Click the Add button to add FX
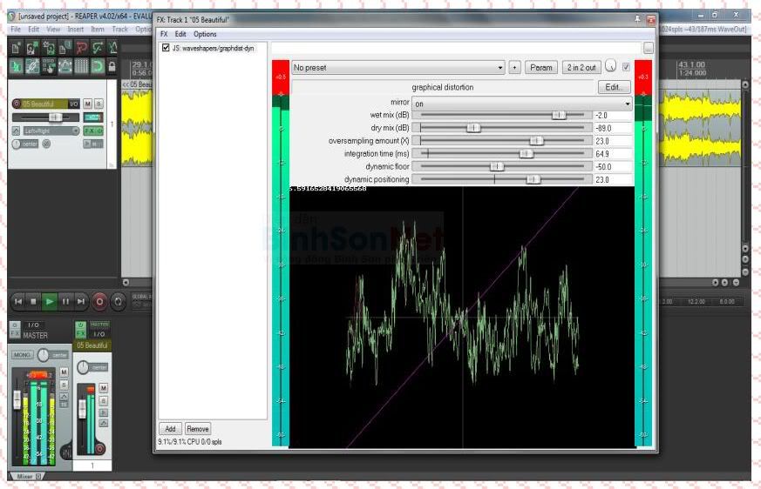 pos(170,428)
